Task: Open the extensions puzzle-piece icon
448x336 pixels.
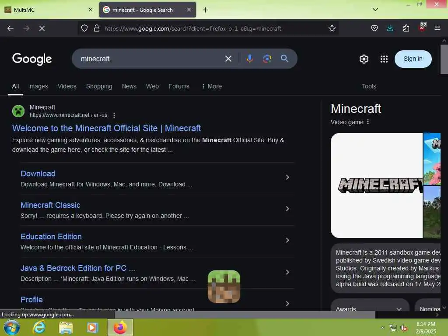Action: tap(406, 28)
